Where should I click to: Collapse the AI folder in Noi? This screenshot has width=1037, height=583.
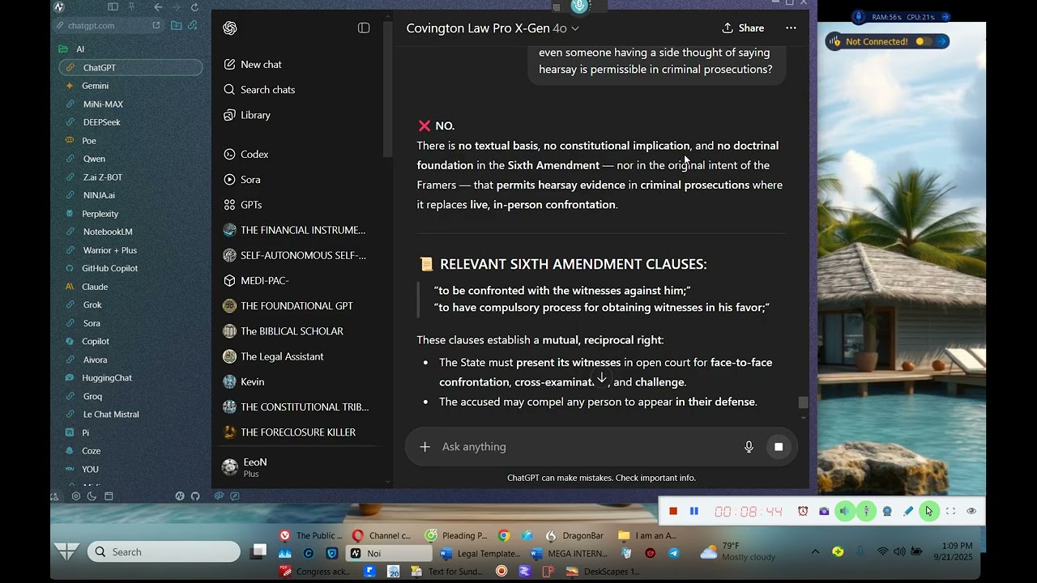pos(63,49)
